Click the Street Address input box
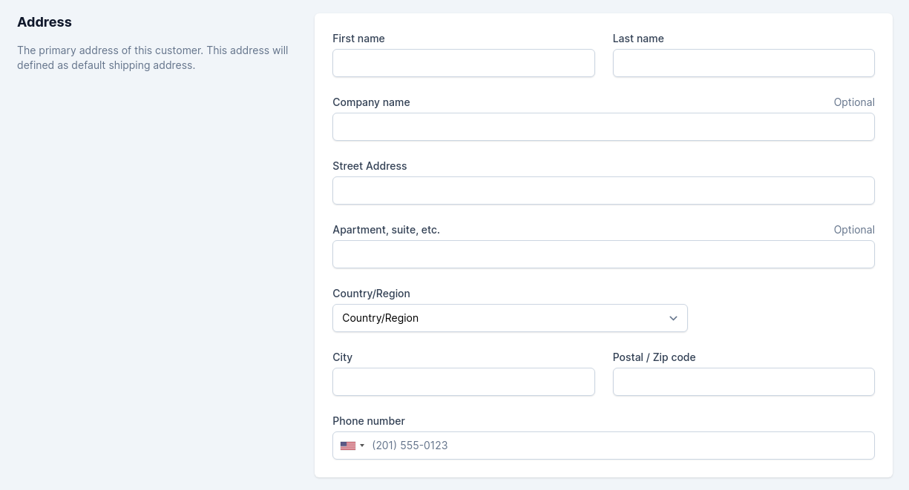The image size is (909, 490). point(603,191)
